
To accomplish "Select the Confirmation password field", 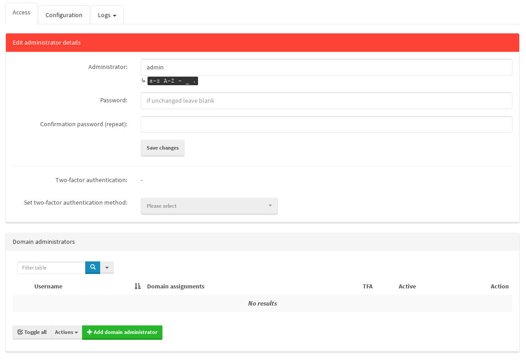I will click(x=326, y=124).
